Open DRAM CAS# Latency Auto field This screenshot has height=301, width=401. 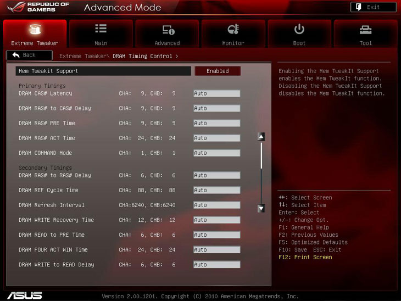[216, 93]
